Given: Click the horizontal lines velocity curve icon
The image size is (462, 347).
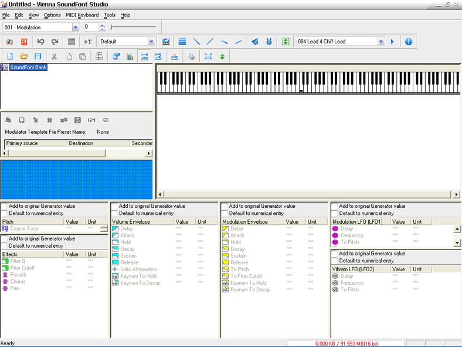Looking at the screenshot, I should pyautogui.click(x=182, y=42).
